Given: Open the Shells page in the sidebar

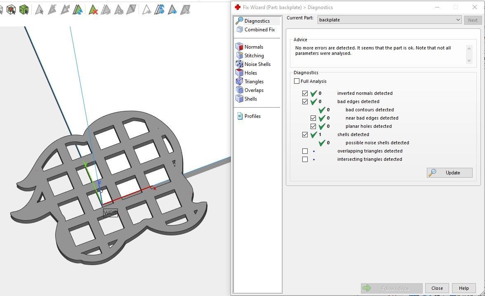Looking at the screenshot, I should tap(251, 99).
